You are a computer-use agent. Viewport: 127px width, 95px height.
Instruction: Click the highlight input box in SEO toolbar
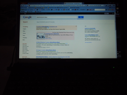coord(100,10)
